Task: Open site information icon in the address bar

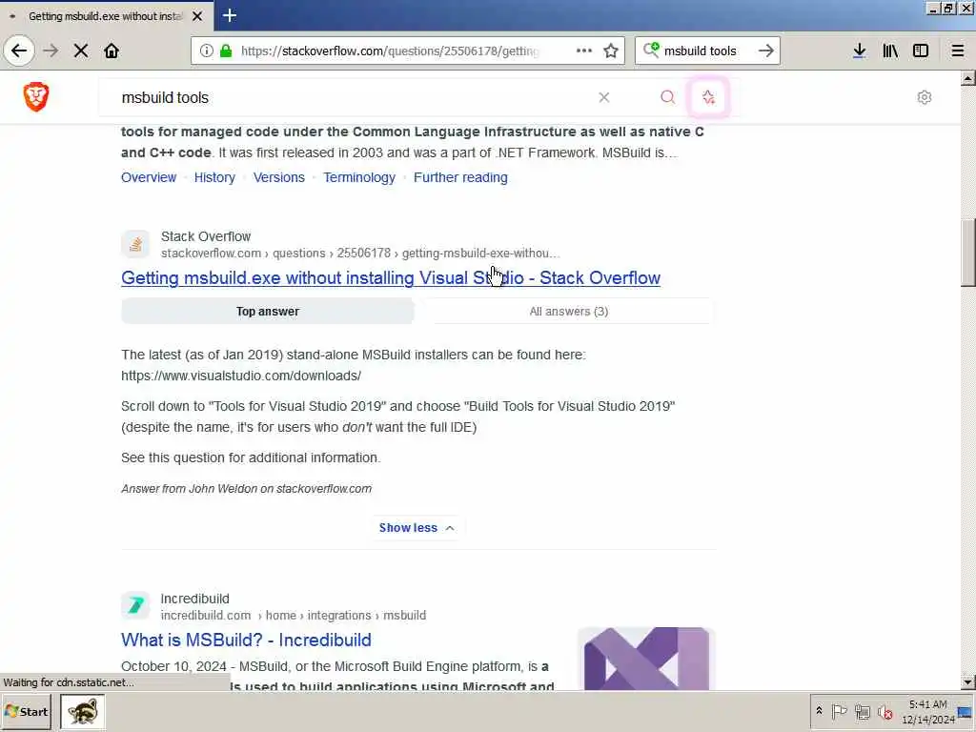Action: click(207, 51)
